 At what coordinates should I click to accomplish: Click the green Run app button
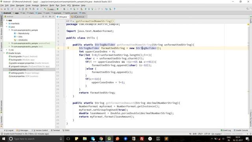click(x=58, y=9)
